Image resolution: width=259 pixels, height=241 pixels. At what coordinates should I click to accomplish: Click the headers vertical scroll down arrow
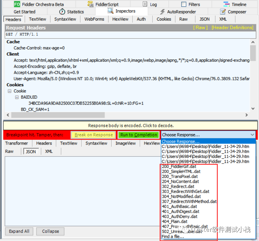click(x=253, y=109)
